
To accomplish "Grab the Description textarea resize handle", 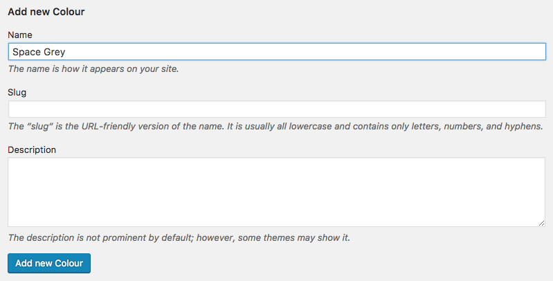I will (541, 222).
